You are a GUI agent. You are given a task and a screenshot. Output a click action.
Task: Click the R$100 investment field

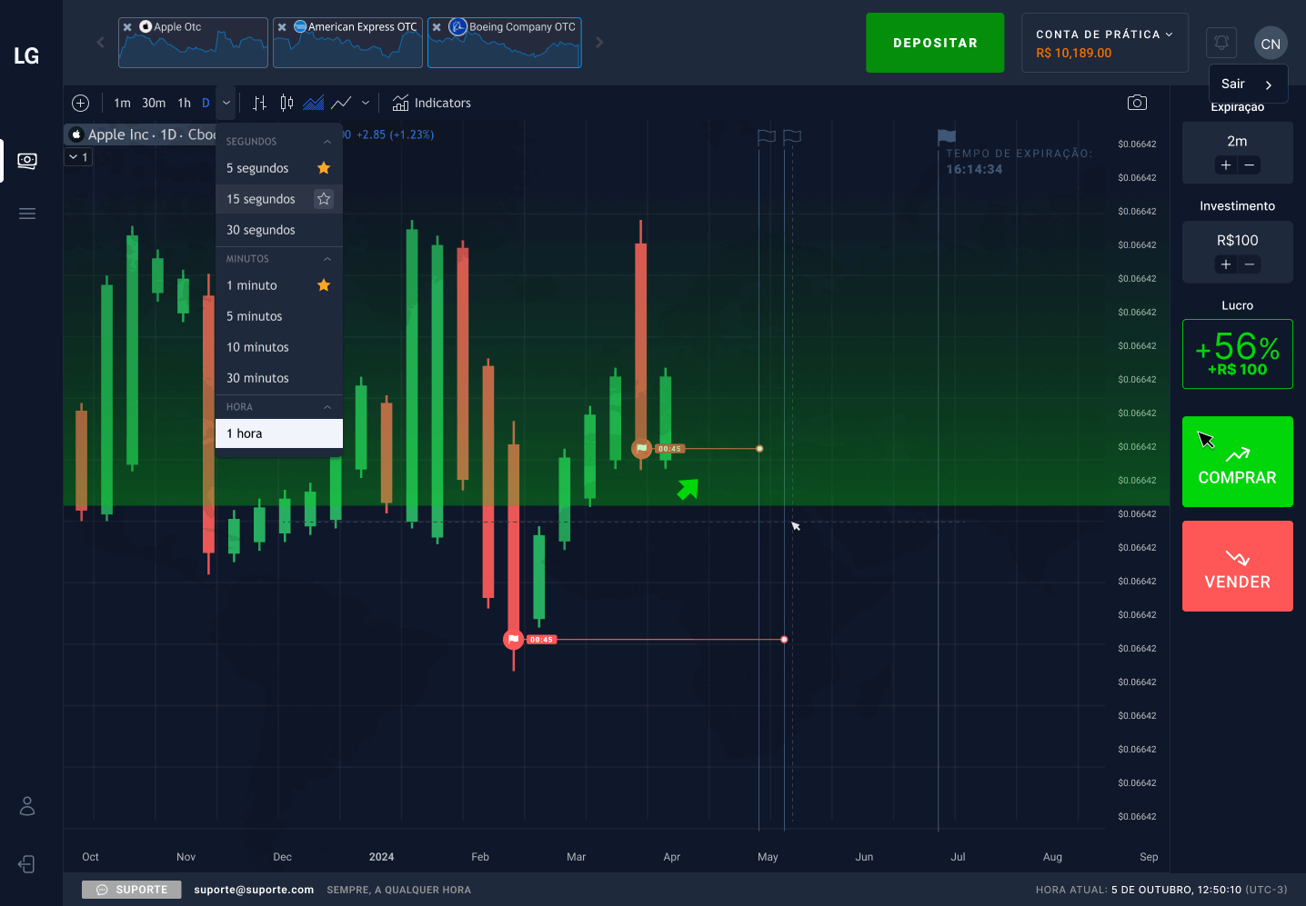coord(1238,240)
